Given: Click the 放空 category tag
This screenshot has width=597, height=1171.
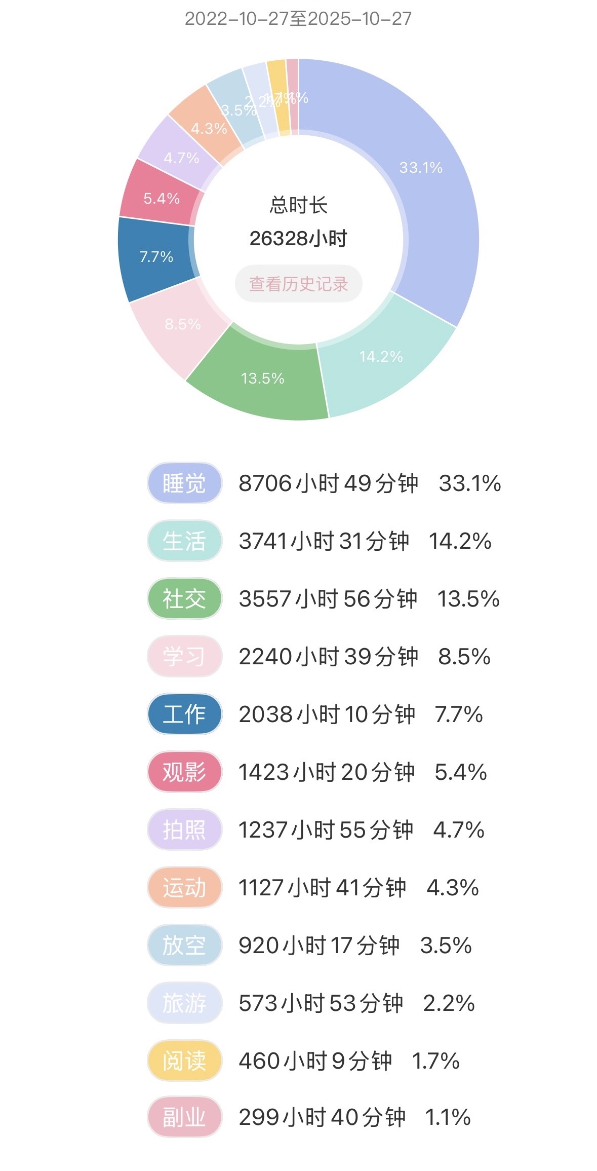Looking at the screenshot, I should (x=184, y=945).
